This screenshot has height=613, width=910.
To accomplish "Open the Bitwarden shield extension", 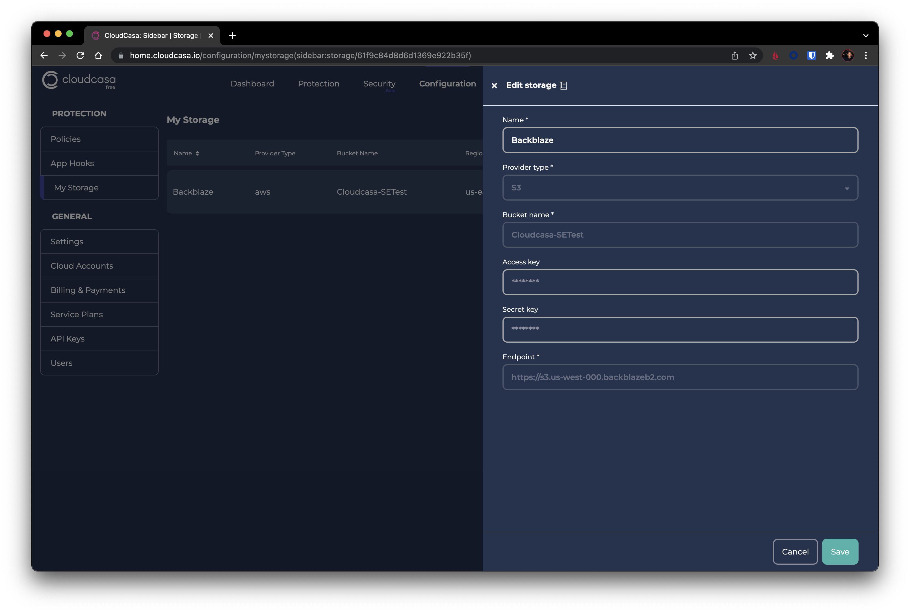I will 811,56.
